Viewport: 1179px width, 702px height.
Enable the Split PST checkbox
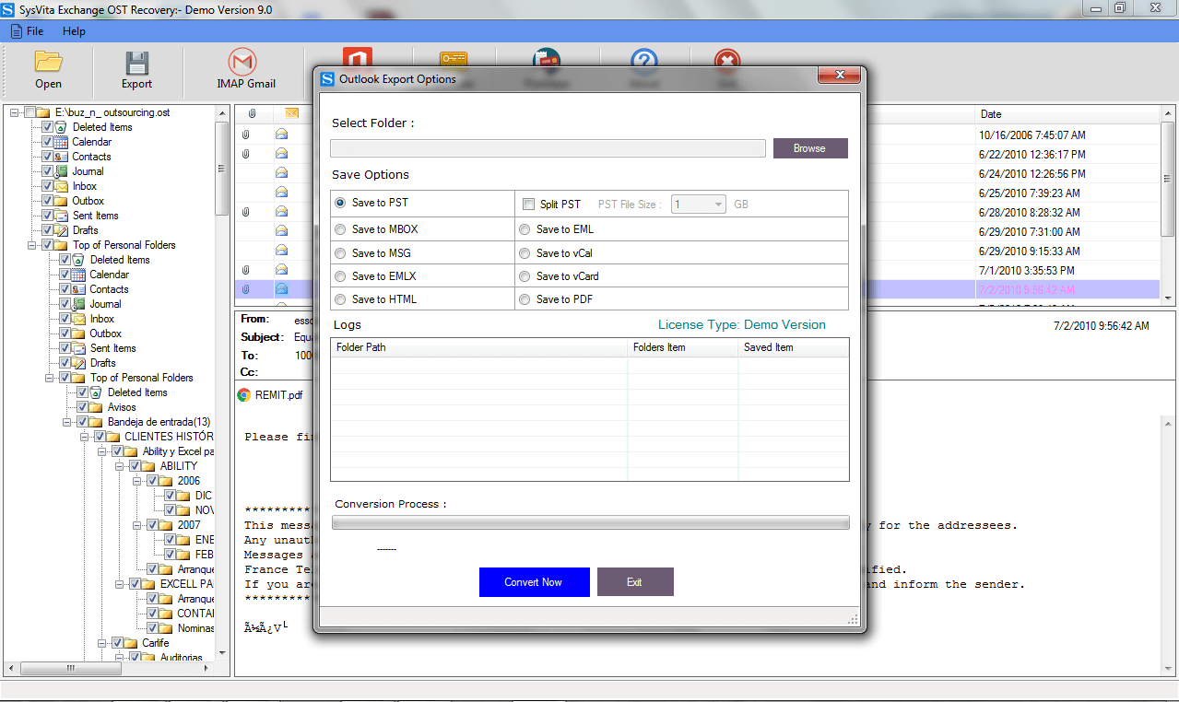(x=528, y=204)
